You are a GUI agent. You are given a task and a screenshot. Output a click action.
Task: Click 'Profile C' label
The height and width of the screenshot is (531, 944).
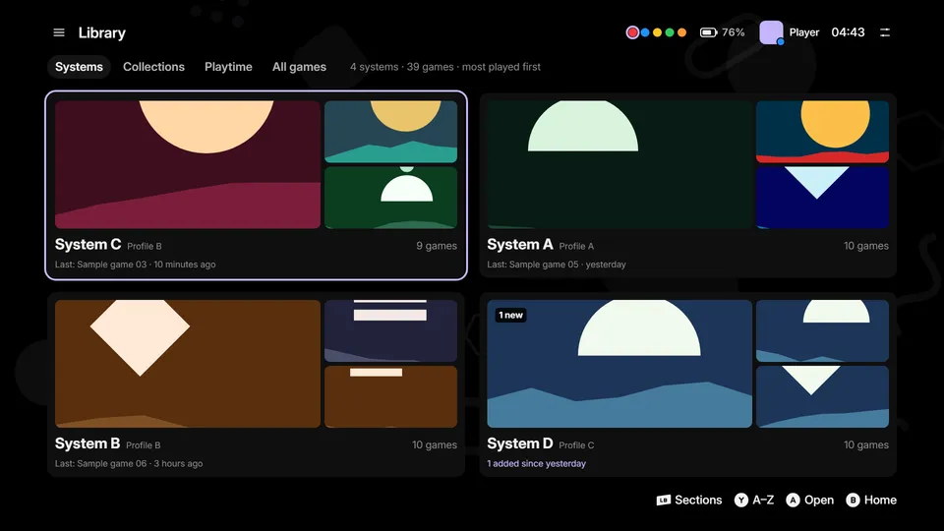tap(577, 445)
